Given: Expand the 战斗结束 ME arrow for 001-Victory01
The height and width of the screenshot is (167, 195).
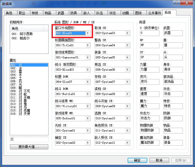Looking at the screenshot, I should pyautogui.click(x=88, y=106).
